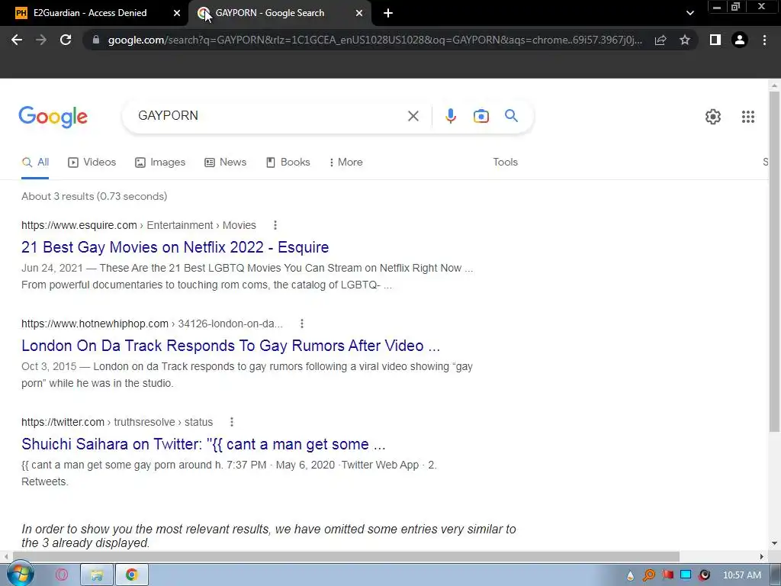Open File Explorer from the taskbar
Image resolution: width=781 pixels, height=586 pixels.
coord(97,575)
